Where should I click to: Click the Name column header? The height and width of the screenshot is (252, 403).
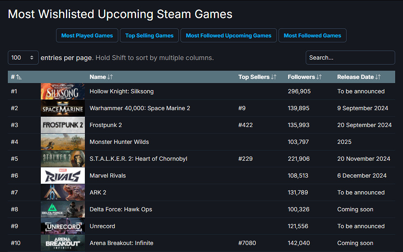(x=101, y=76)
